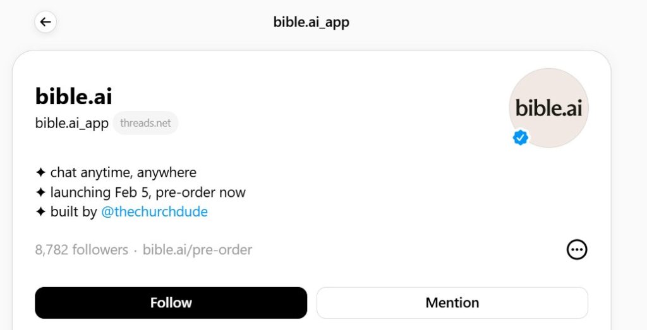Click the sparkle icon before "chat anytime"

pos(40,172)
